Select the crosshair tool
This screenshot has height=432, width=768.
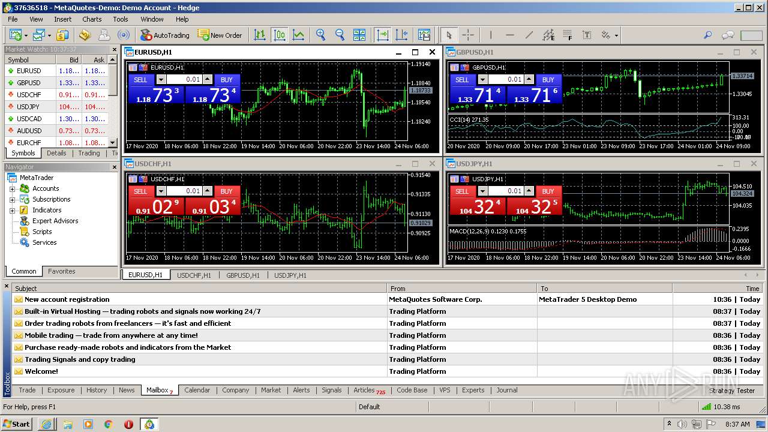tap(468, 35)
